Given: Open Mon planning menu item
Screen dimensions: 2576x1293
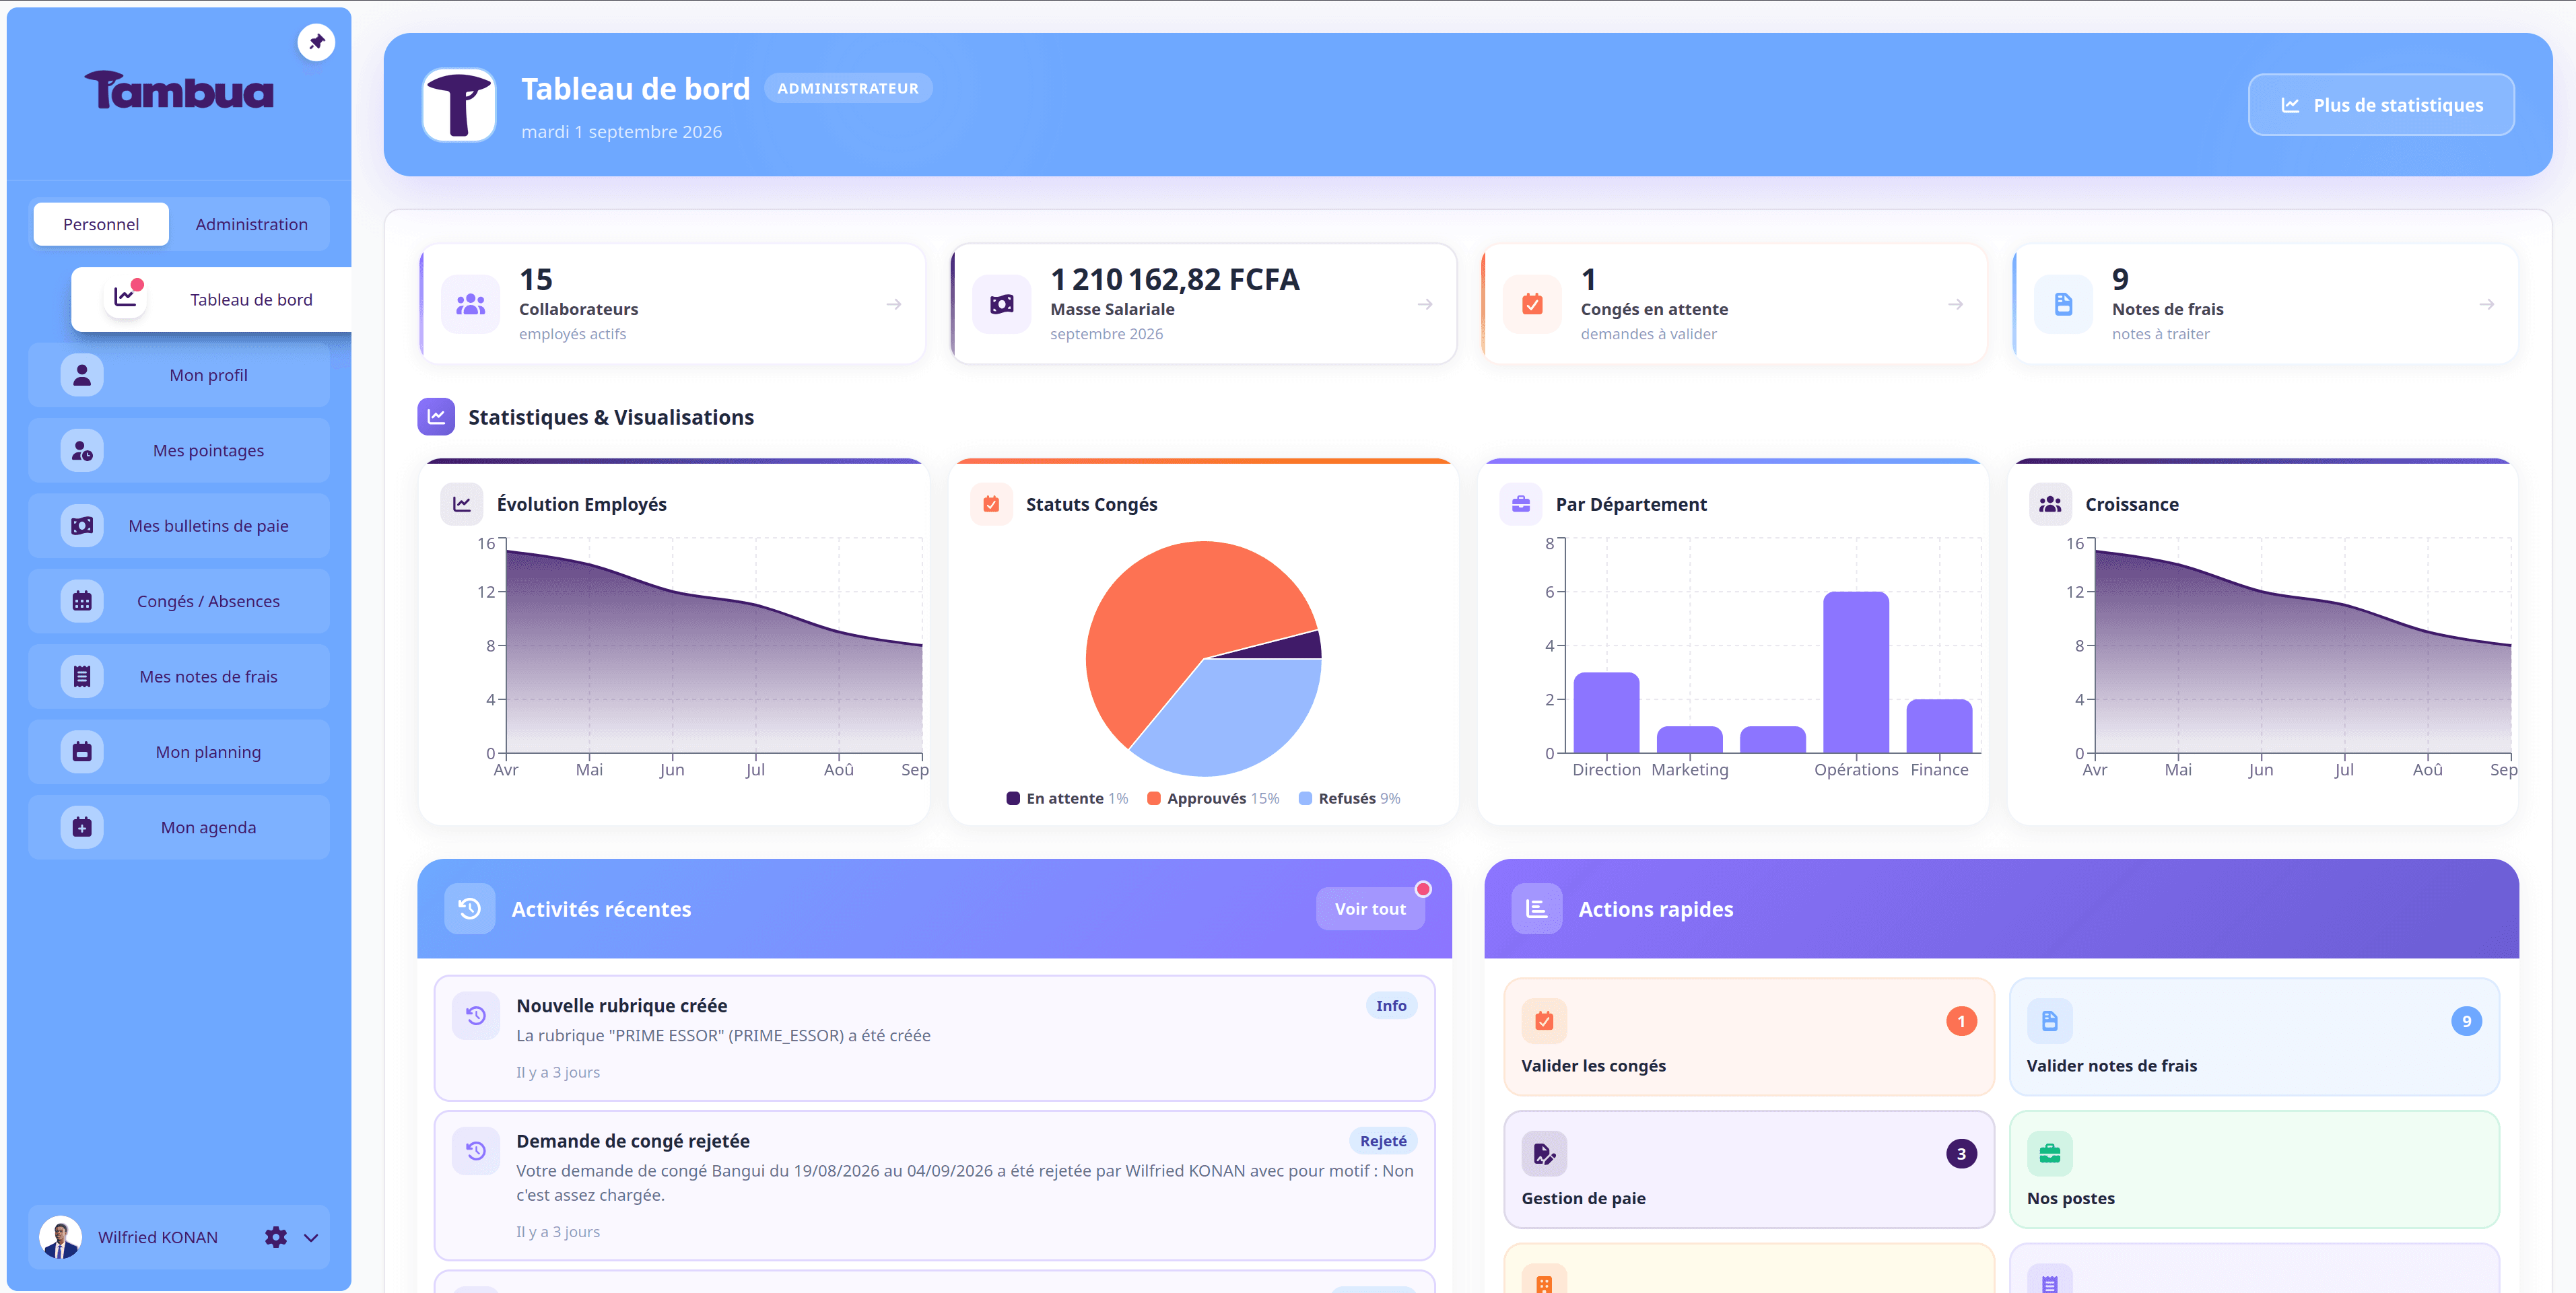Looking at the screenshot, I should 179,751.
